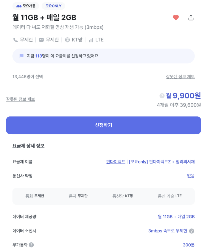The width and height of the screenshot is (205, 249).
Task: Click the 113명 applicants notice banner
Action: [x=103, y=56]
